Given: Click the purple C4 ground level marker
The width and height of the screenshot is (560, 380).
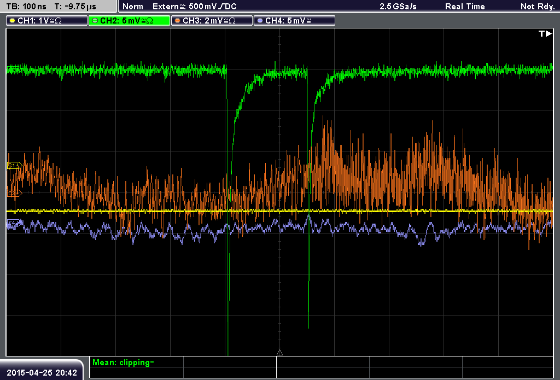Looking at the screenshot, I should pos(14,223).
